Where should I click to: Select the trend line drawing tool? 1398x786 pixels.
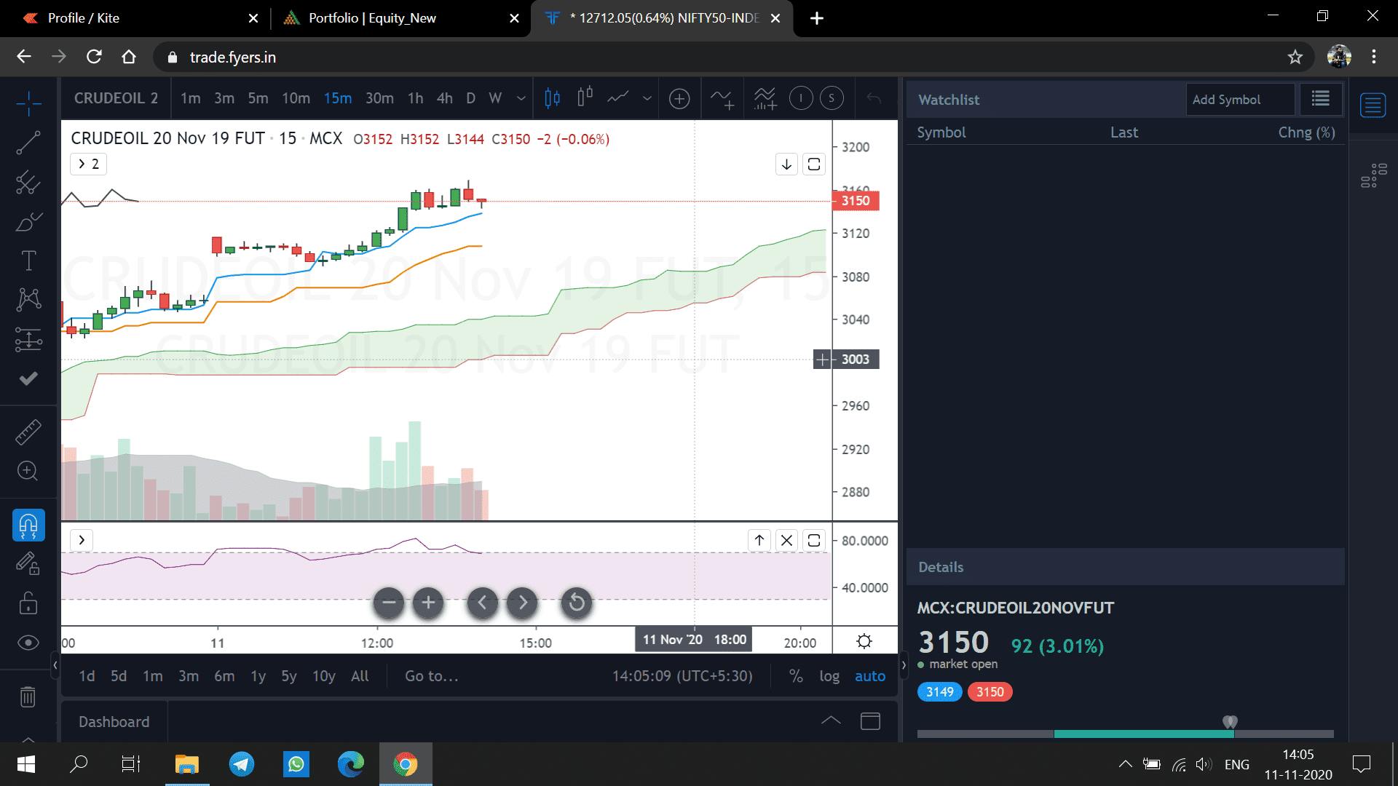(28, 143)
